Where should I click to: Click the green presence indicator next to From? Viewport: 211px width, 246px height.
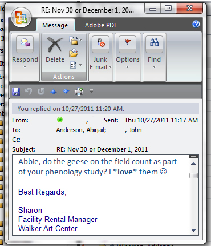60,120
